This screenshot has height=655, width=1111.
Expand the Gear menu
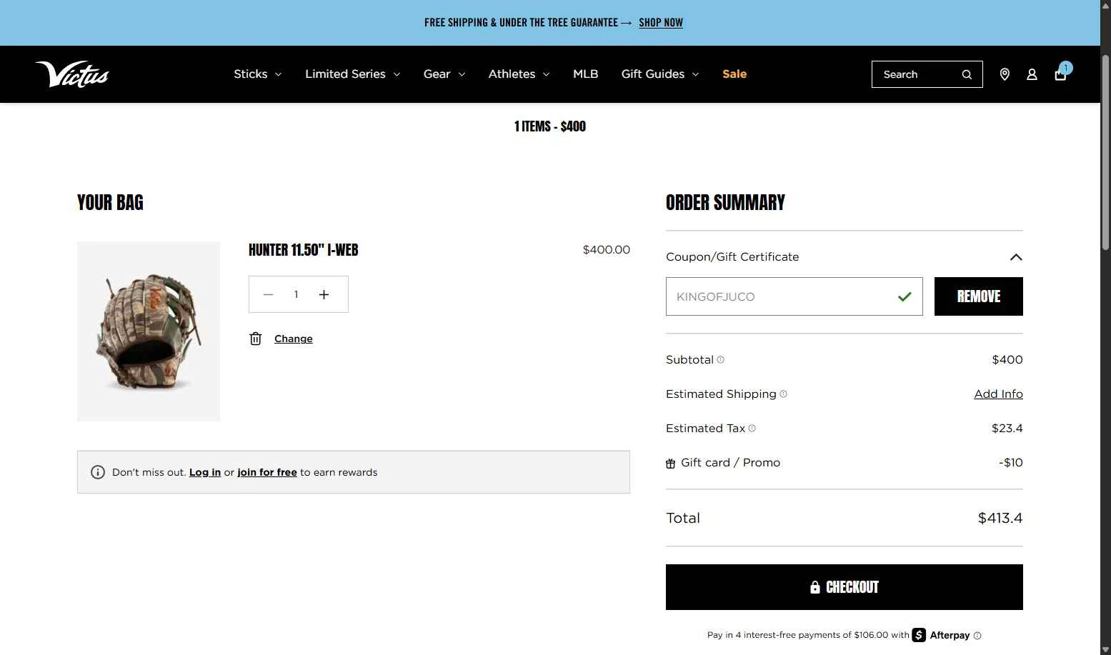[444, 74]
